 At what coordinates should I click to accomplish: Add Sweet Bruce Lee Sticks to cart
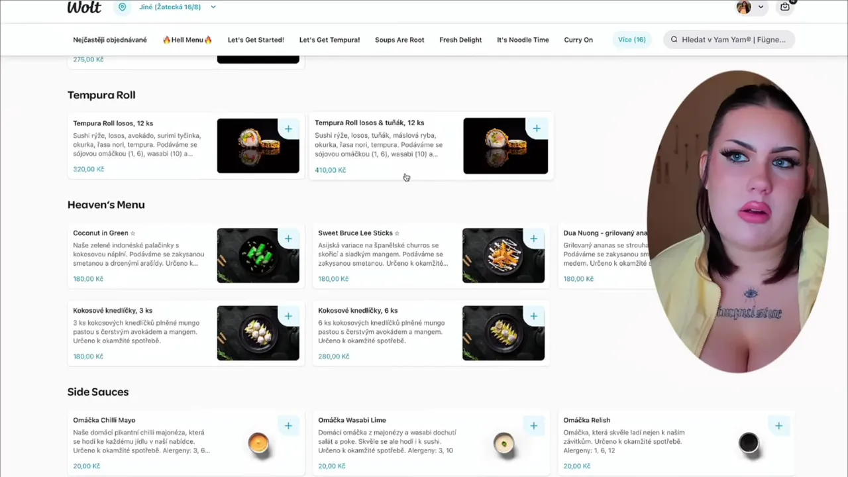click(x=534, y=238)
